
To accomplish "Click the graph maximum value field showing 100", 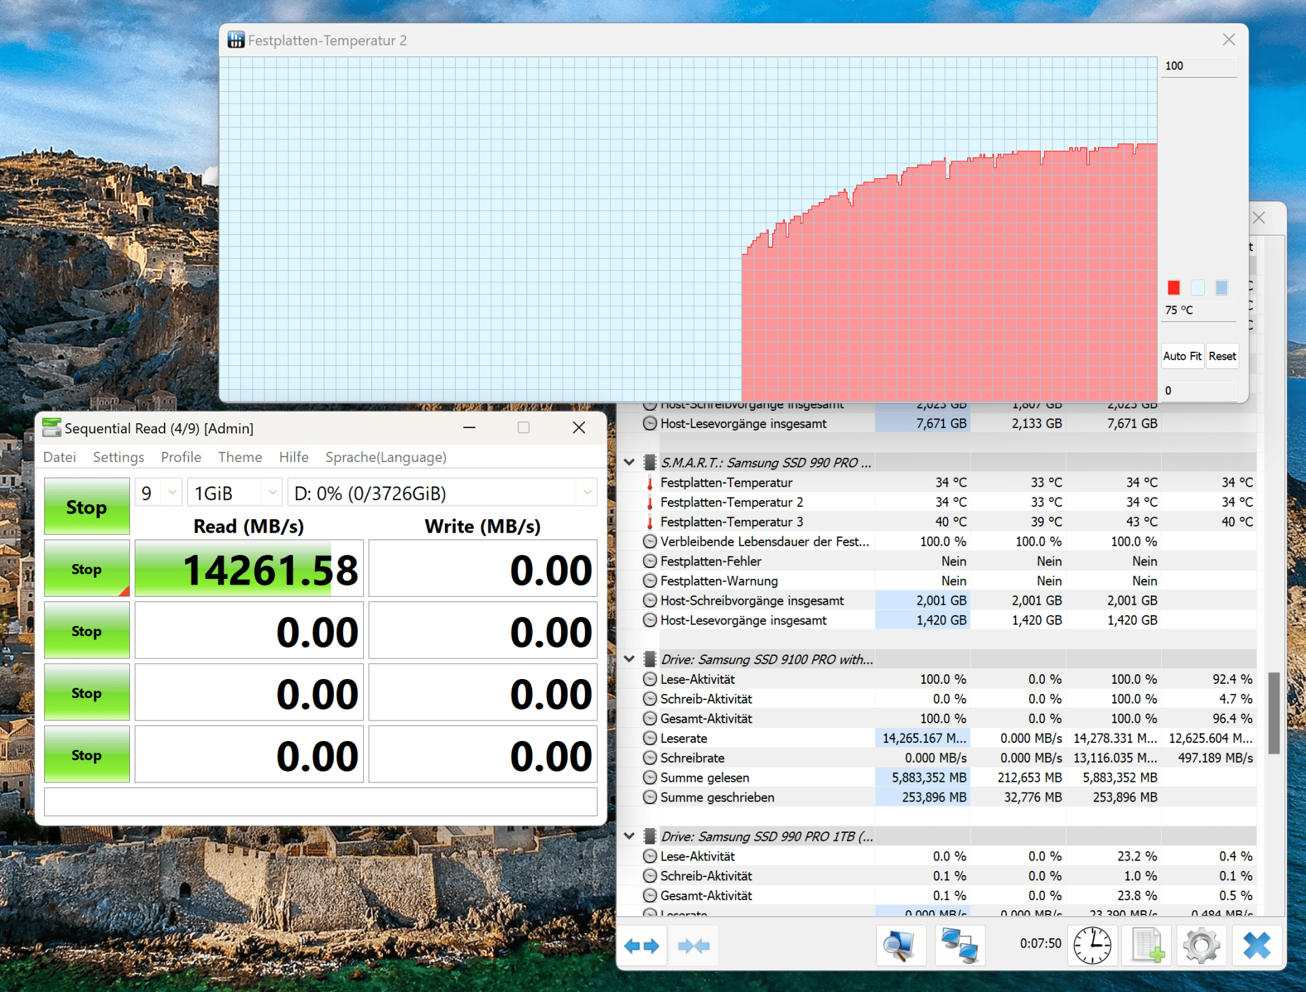I will click(x=1199, y=66).
